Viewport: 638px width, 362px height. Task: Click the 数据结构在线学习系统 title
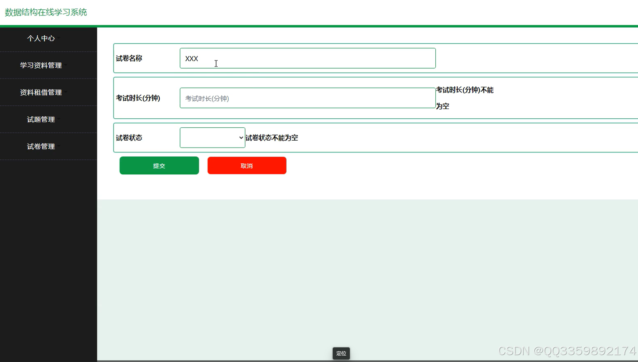click(x=46, y=12)
